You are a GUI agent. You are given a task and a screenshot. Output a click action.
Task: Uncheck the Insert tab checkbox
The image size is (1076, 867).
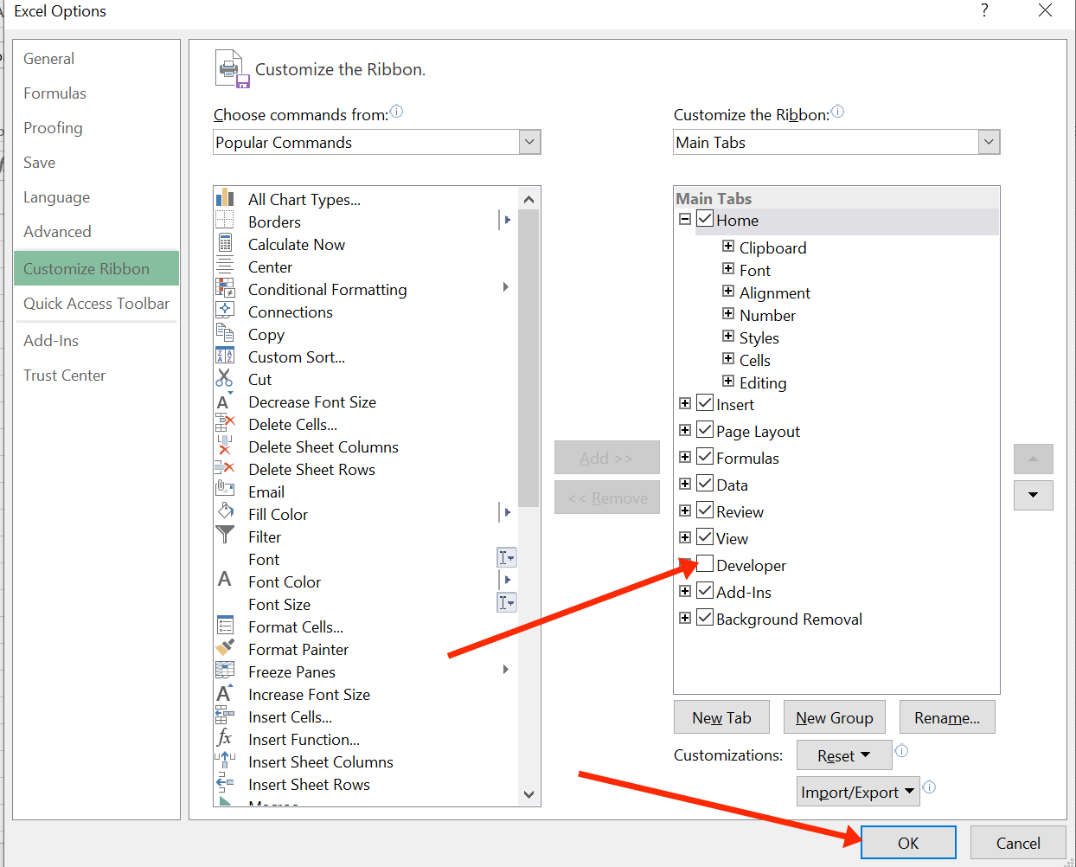705,403
